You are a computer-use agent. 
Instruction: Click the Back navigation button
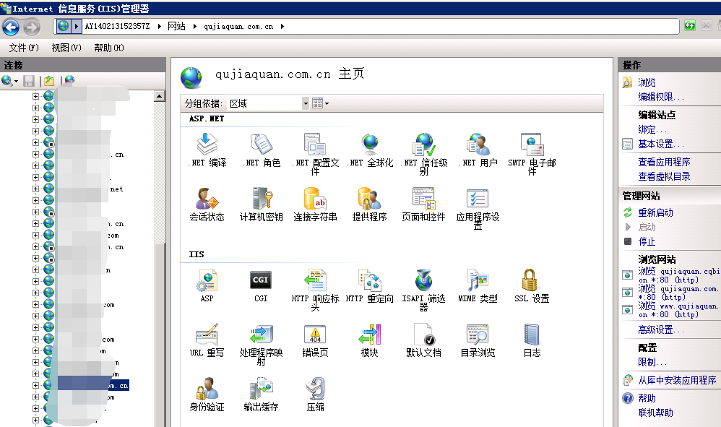11,27
